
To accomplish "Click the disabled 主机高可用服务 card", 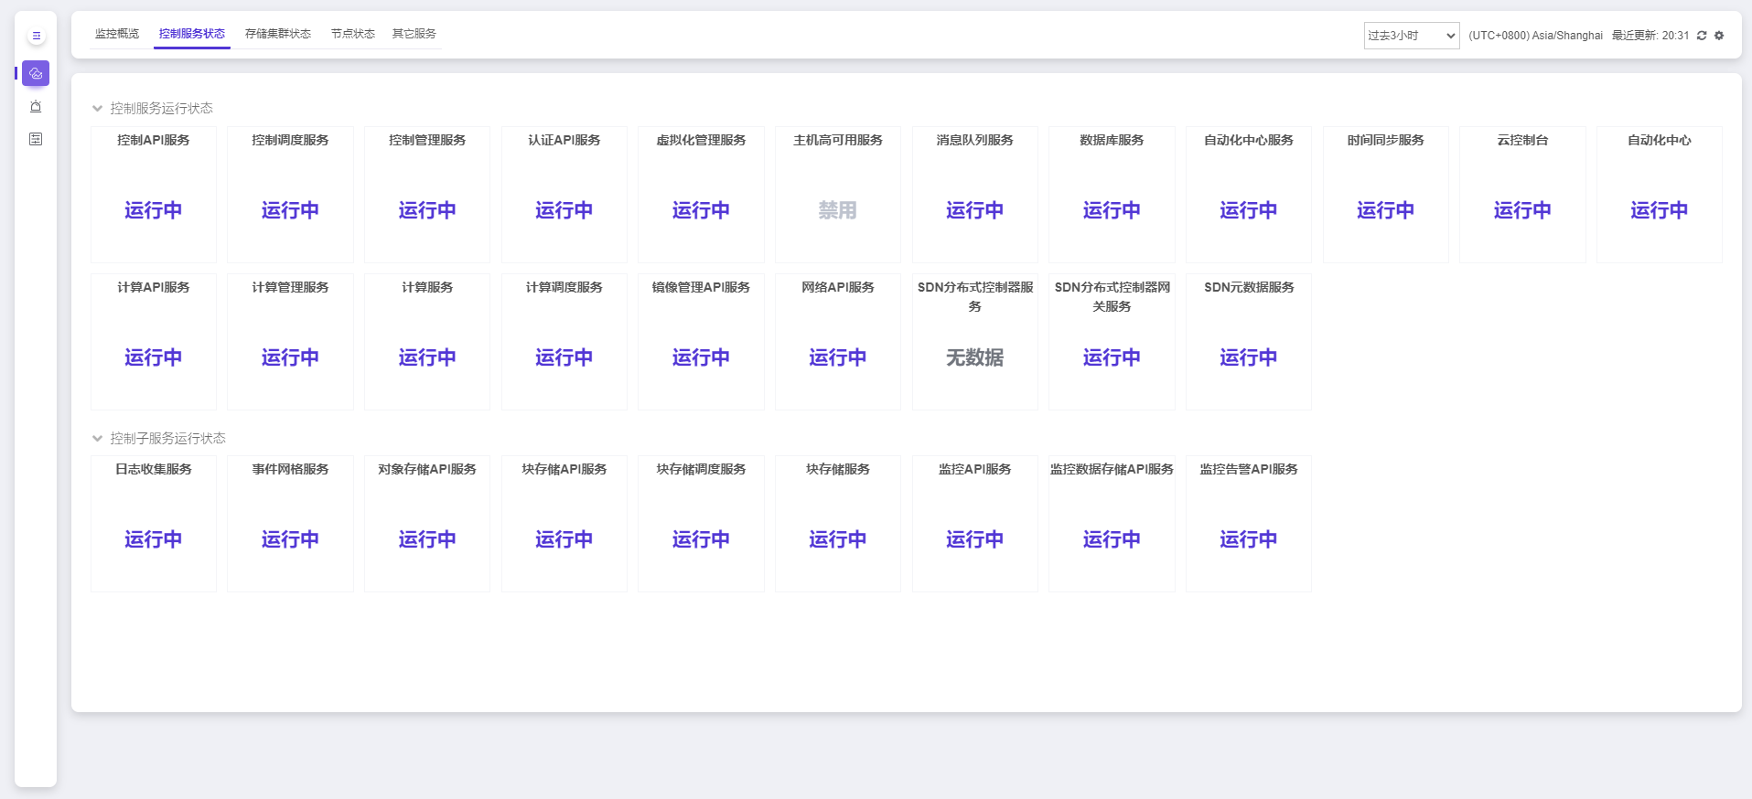I will [838, 195].
